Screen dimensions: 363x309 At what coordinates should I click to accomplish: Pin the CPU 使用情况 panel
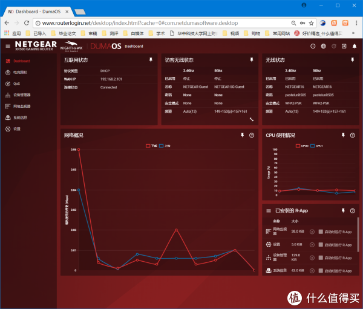pos(343,135)
